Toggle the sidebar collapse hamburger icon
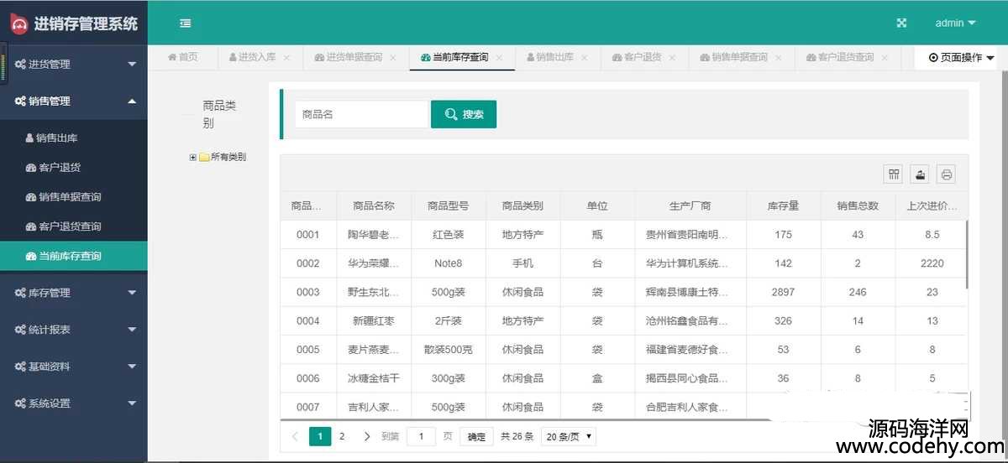1008x463 pixels. pos(185,23)
